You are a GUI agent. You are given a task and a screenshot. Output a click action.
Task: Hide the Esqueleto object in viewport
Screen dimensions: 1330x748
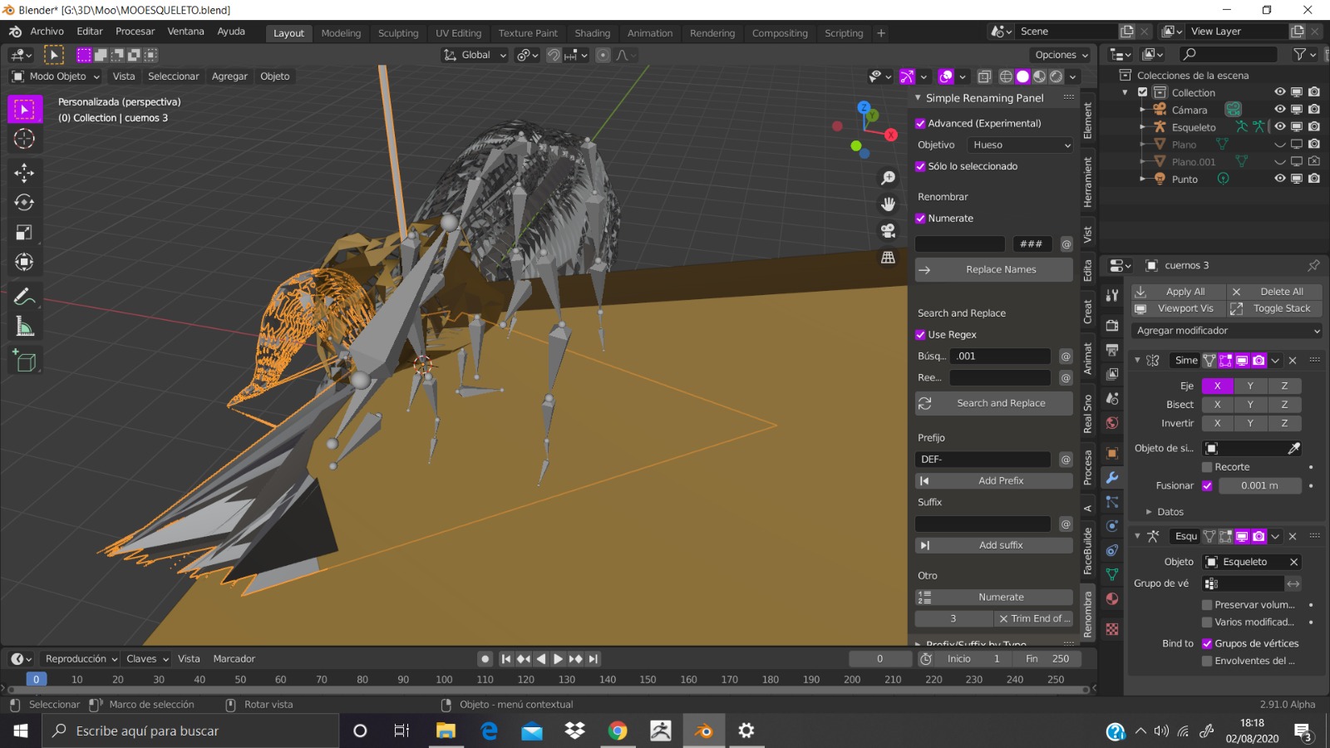pos(1280,126)
